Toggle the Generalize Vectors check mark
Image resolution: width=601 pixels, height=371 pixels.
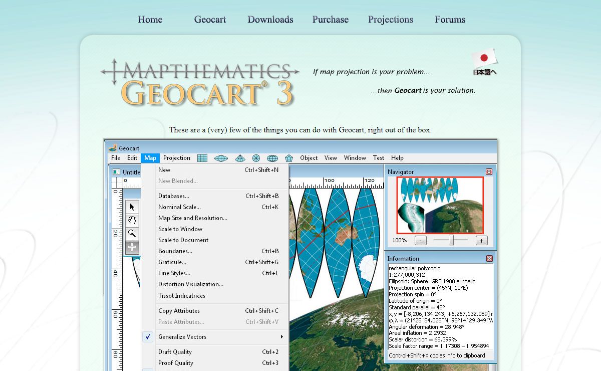[148, 337]
